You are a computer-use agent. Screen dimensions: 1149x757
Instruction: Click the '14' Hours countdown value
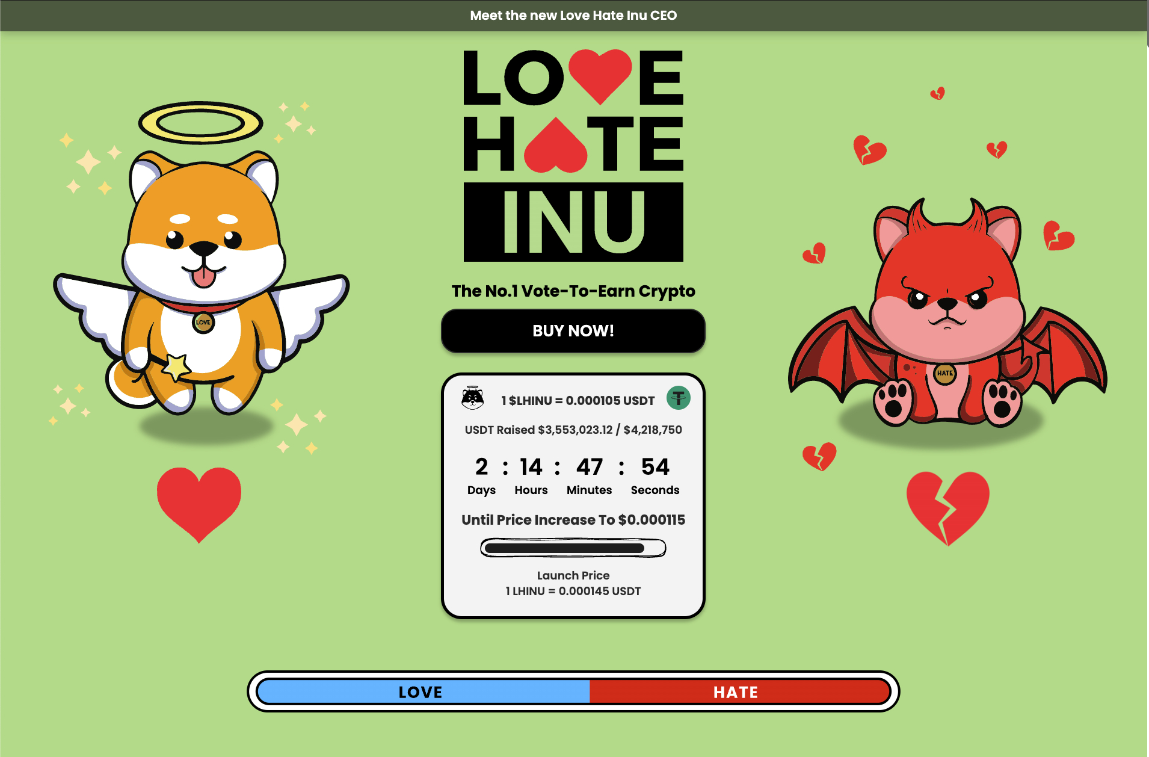click(531, 467)
